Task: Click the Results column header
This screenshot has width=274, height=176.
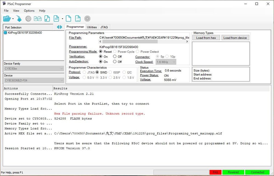Action: pos(161,88)
